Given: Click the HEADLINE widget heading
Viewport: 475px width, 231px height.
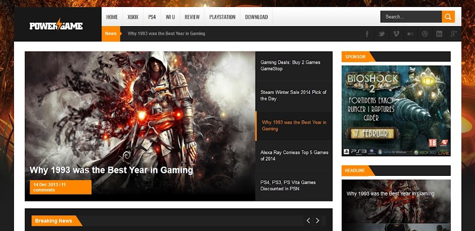Looking at the screenshot, I should point(355,171).
